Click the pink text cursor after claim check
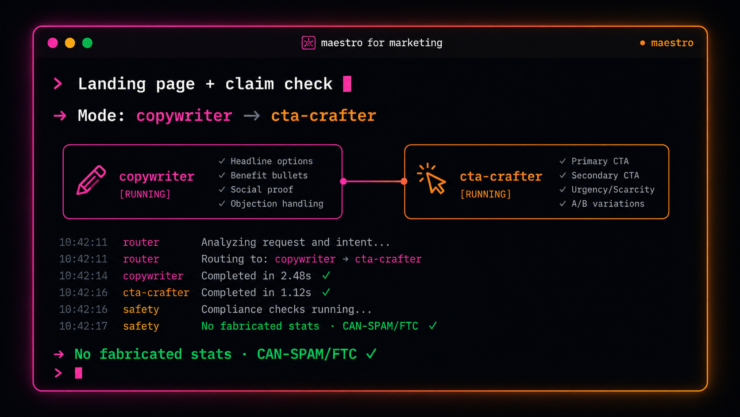Viewport: 740px width, 417px height. pos(347,83)
